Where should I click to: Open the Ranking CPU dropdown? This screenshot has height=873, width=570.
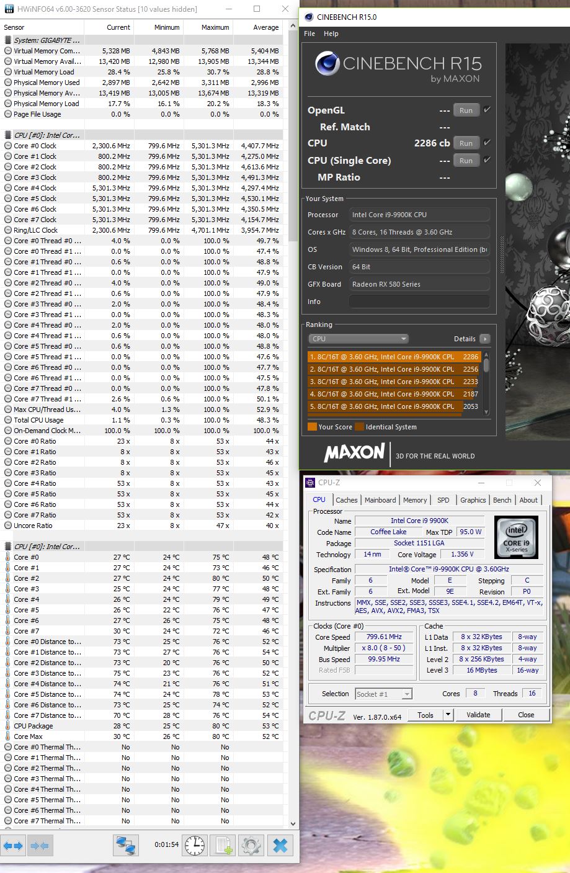358,339
